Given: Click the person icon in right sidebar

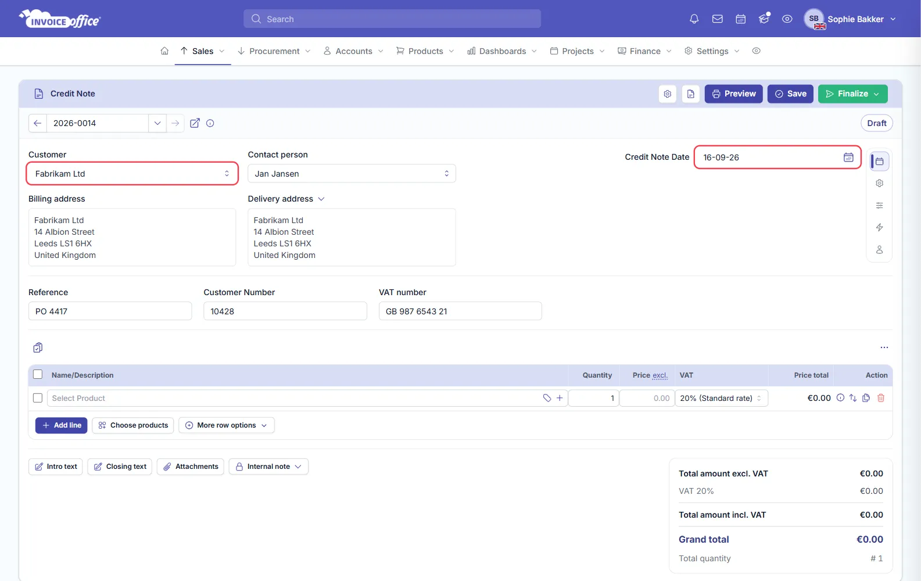Looking at the screenshot, I should [879, 249].
